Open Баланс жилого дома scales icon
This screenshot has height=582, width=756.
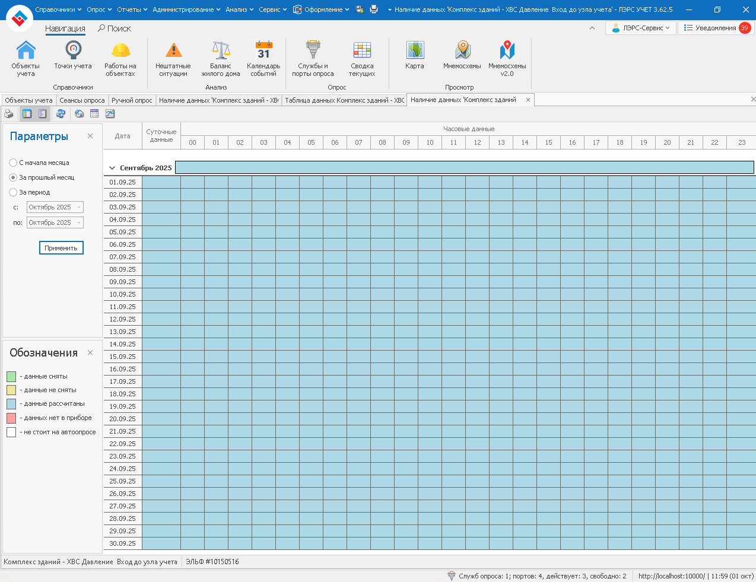click(221, 58)
